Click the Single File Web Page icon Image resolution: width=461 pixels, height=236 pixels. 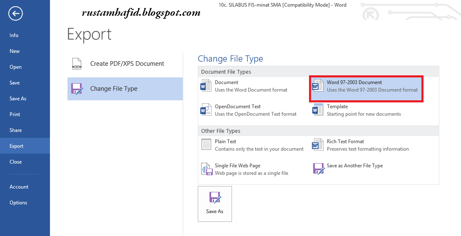coord(207,169)
